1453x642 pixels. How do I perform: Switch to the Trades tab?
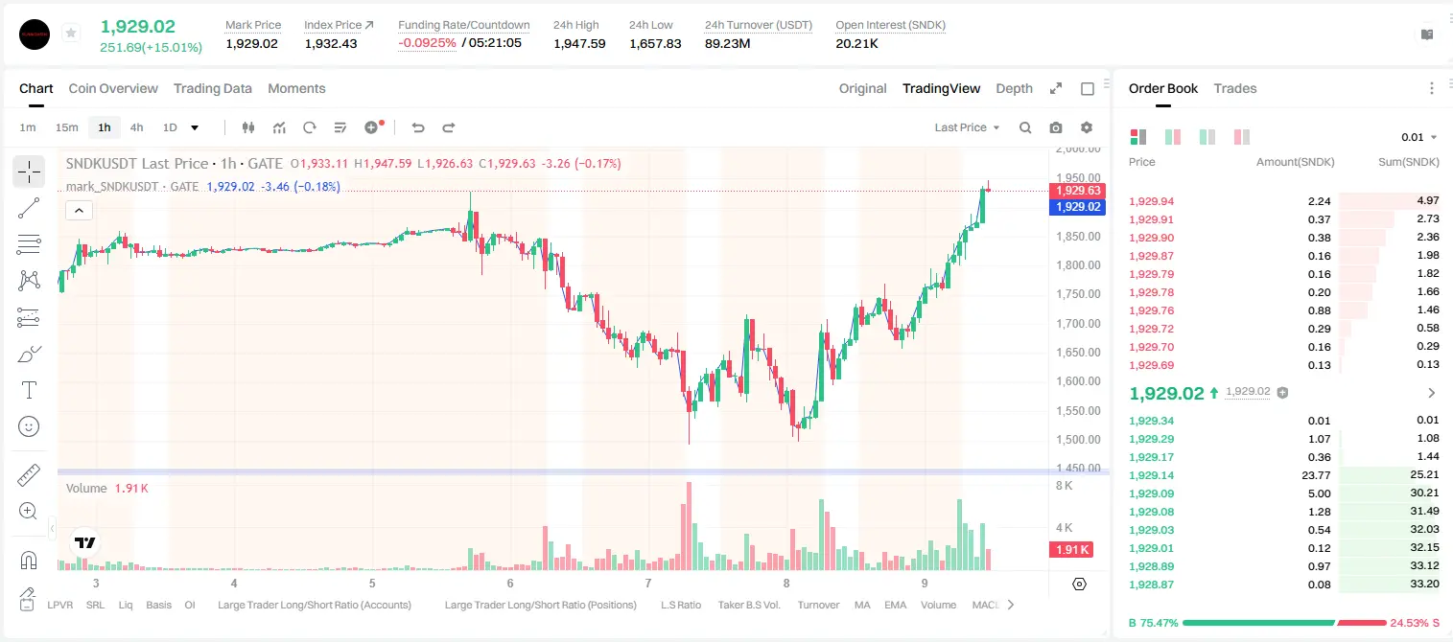click(x=1234, y=88)
